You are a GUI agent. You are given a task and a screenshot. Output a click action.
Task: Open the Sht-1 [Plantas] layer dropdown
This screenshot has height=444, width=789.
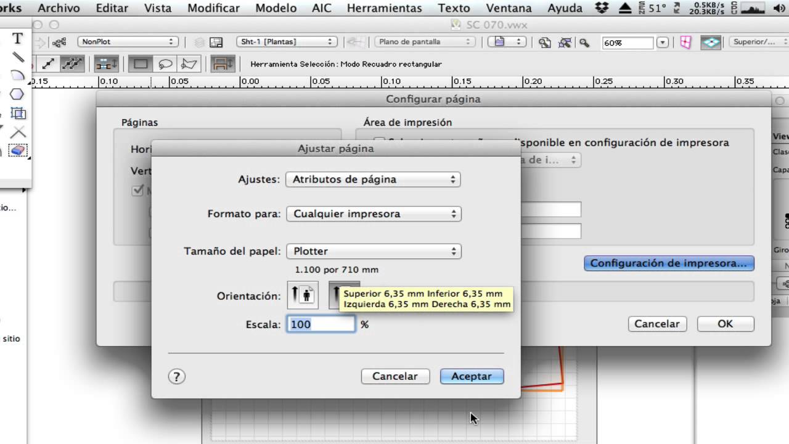coord(287,42)
